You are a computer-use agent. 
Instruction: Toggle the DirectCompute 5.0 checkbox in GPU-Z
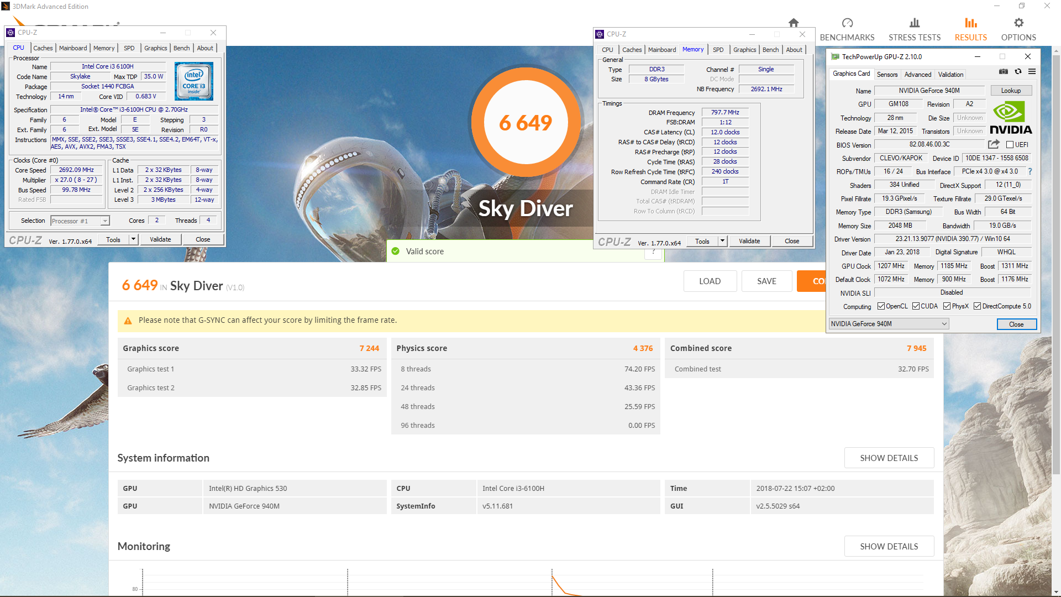click(977, 306)
